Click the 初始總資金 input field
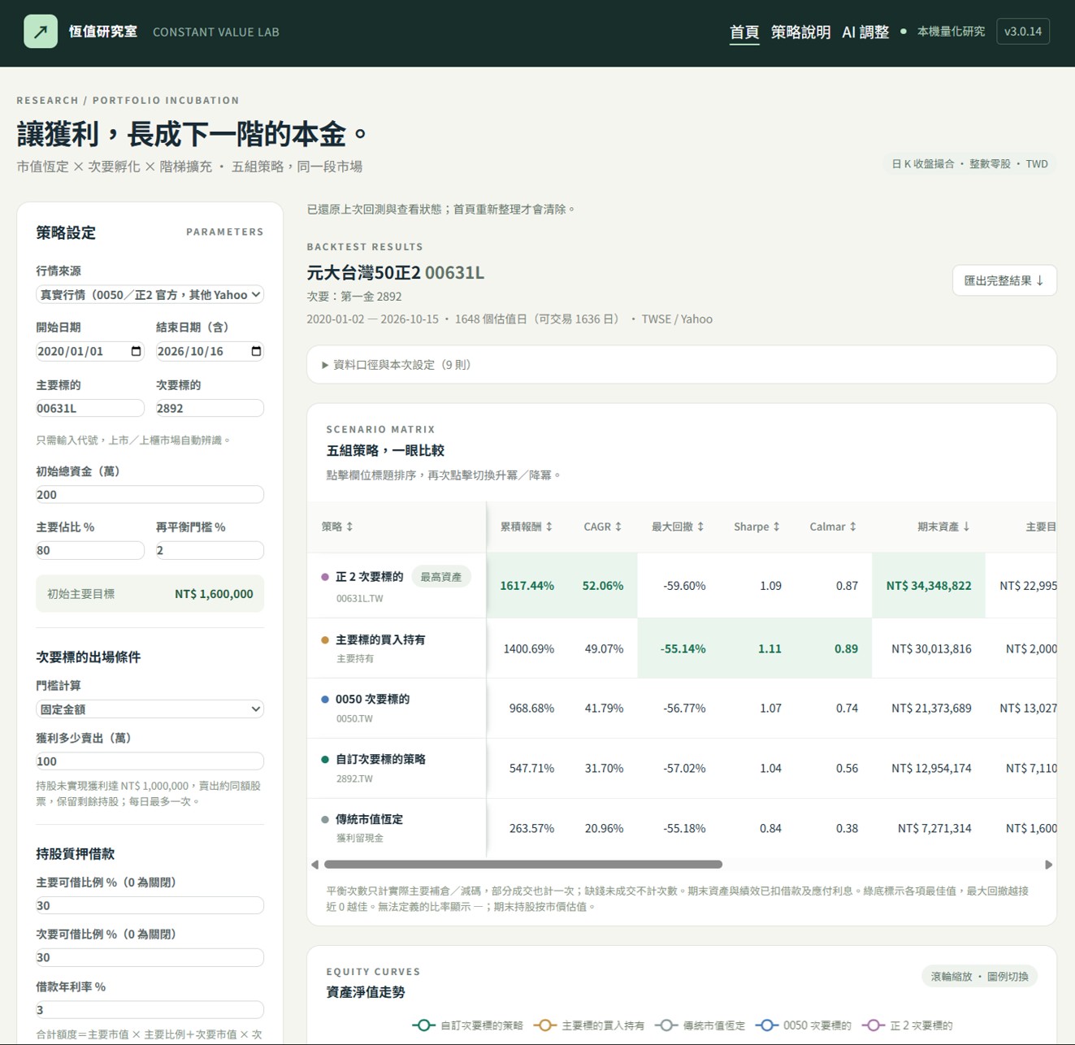1075x1045 pixels. click(150, 494)
